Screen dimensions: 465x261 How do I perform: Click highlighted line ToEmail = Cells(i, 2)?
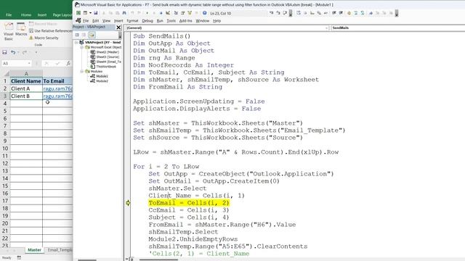(x=189, y=203)
